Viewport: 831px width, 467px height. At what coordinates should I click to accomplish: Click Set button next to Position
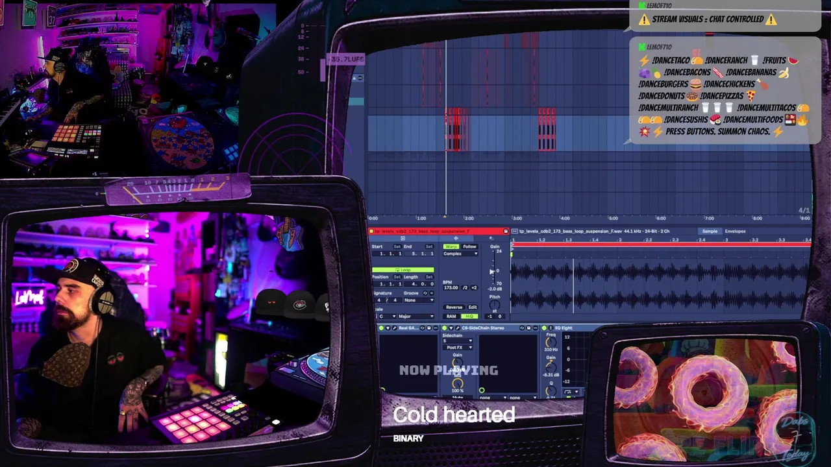coord(397,277)
